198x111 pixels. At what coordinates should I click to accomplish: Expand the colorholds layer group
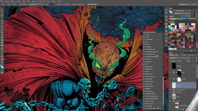point(172,92)
